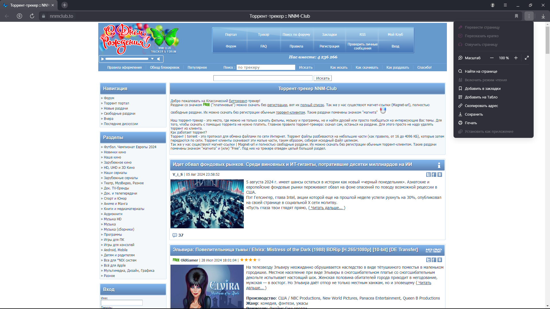The width and height of the screenshot is (550, 309).
Task: Click the Как скачивать link
Action: 367,68
